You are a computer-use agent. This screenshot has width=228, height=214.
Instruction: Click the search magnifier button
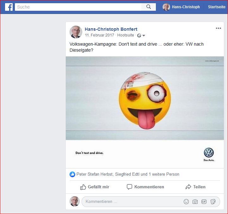coord(149,7)
